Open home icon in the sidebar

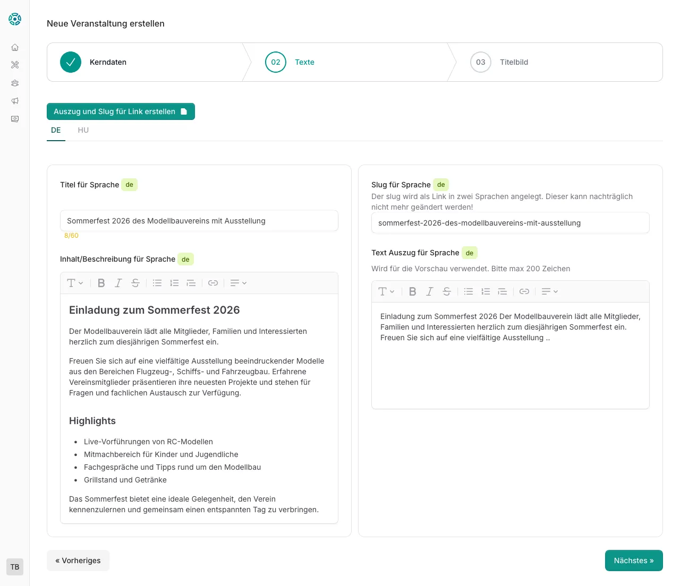15,47
